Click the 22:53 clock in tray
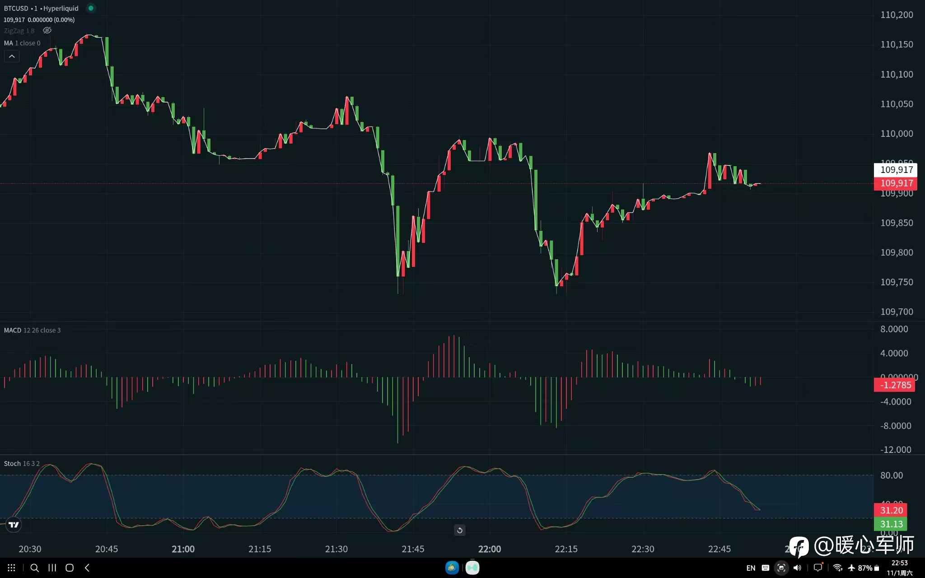Image resolution: width=925 pixels, height=578 pixels. tap(899, 563)
